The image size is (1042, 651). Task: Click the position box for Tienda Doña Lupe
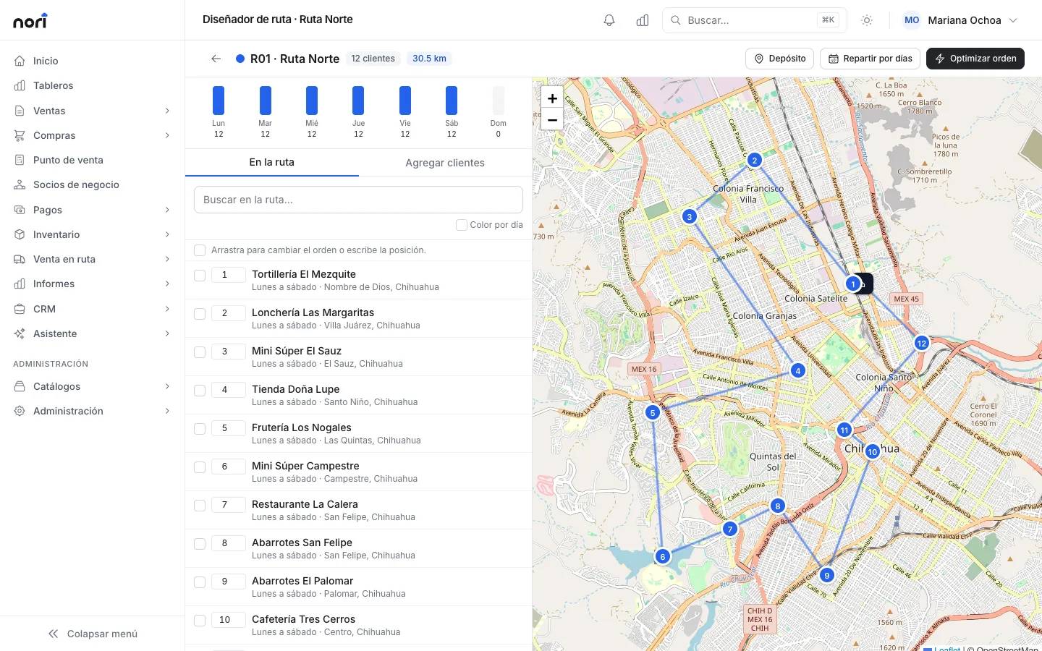229,390
